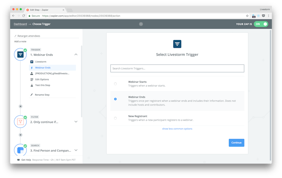This screenshot has width=282, height=178.
Task: Click the Continue button
Action: [x=237, y=142]
